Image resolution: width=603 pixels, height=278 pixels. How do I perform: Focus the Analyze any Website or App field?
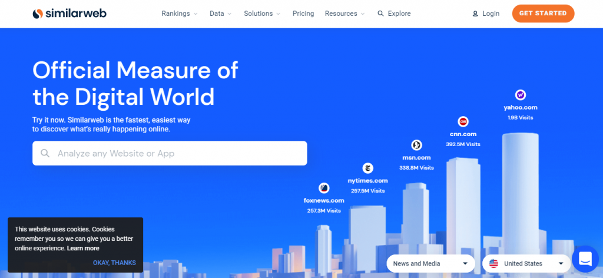coord(170,153)
